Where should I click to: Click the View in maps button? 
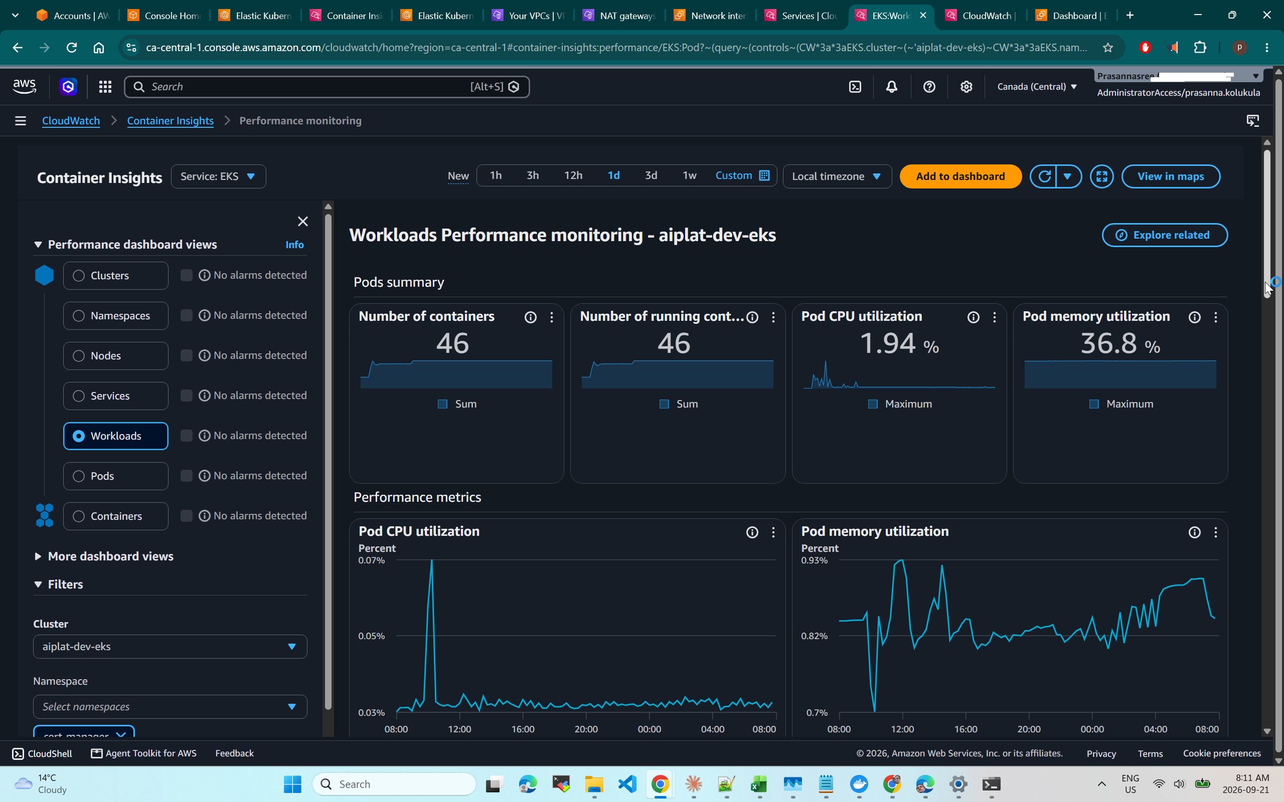[x=1171, y=176]
